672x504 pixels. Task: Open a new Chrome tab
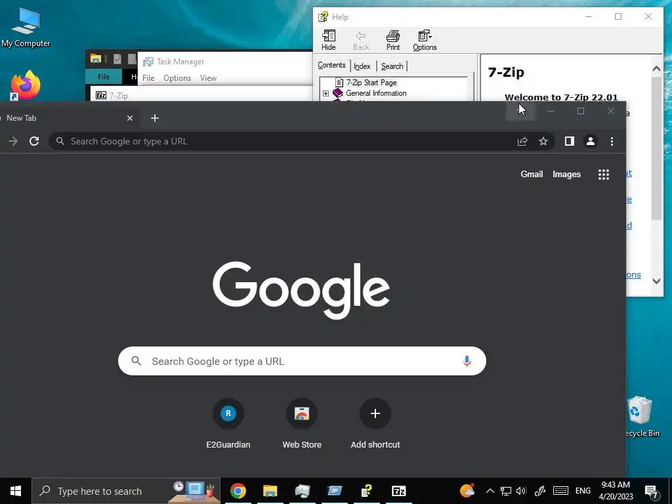pos(155,118)
